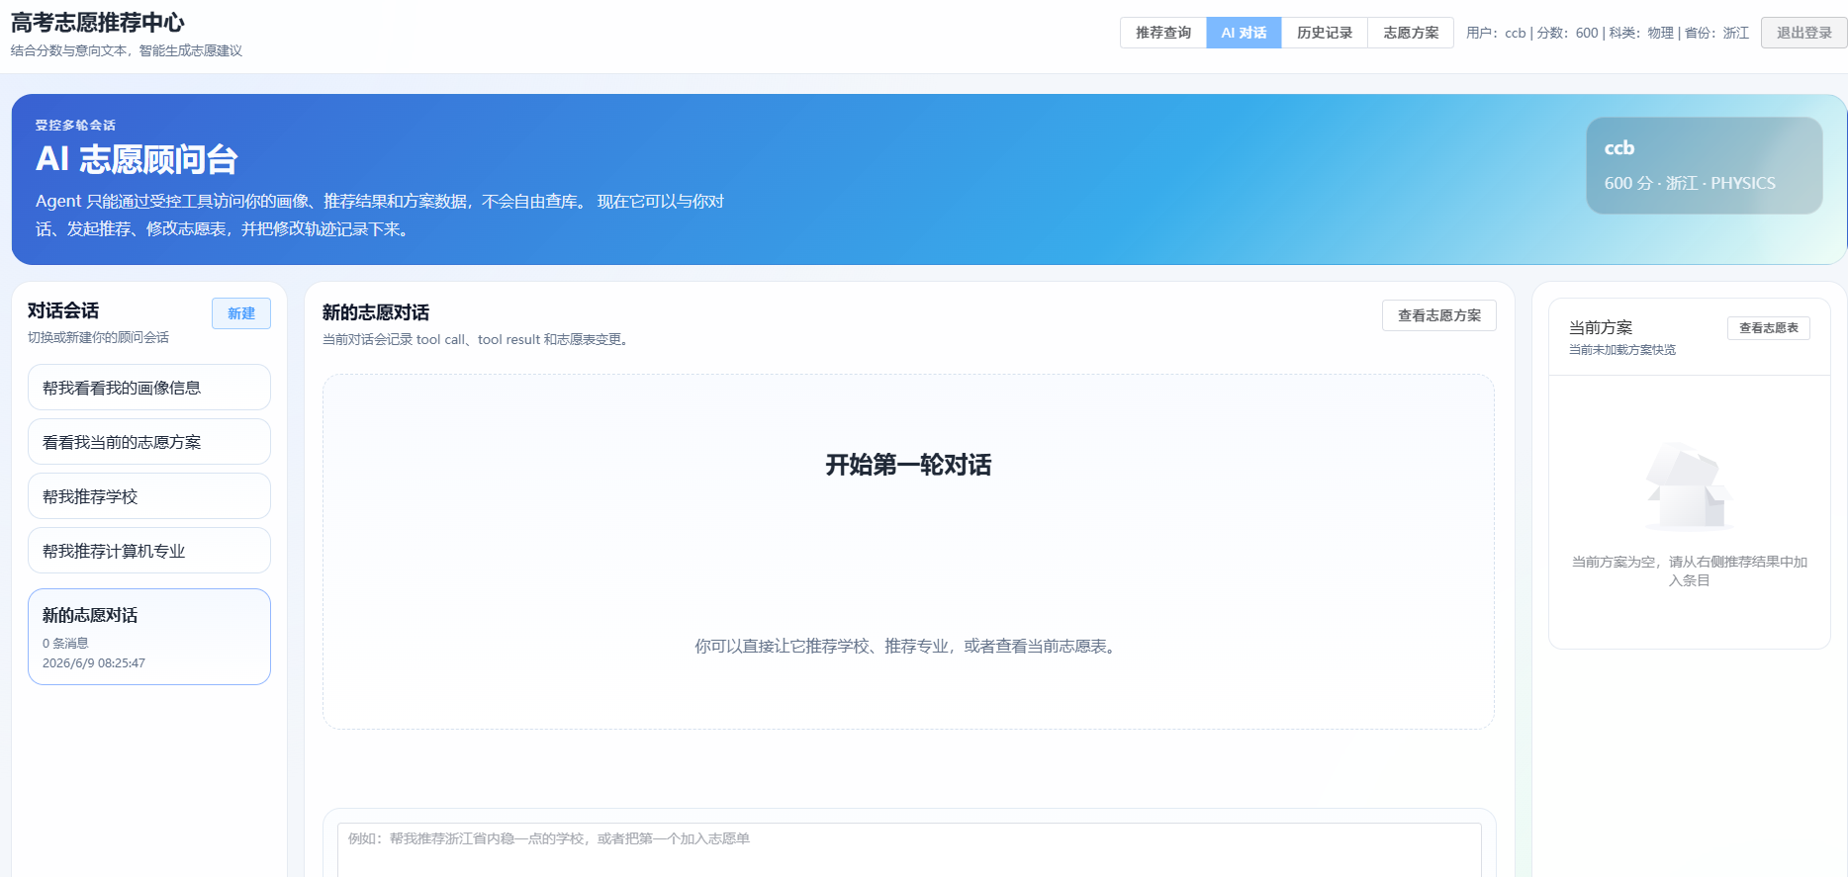Open the 历史记录 tab

1325,33
